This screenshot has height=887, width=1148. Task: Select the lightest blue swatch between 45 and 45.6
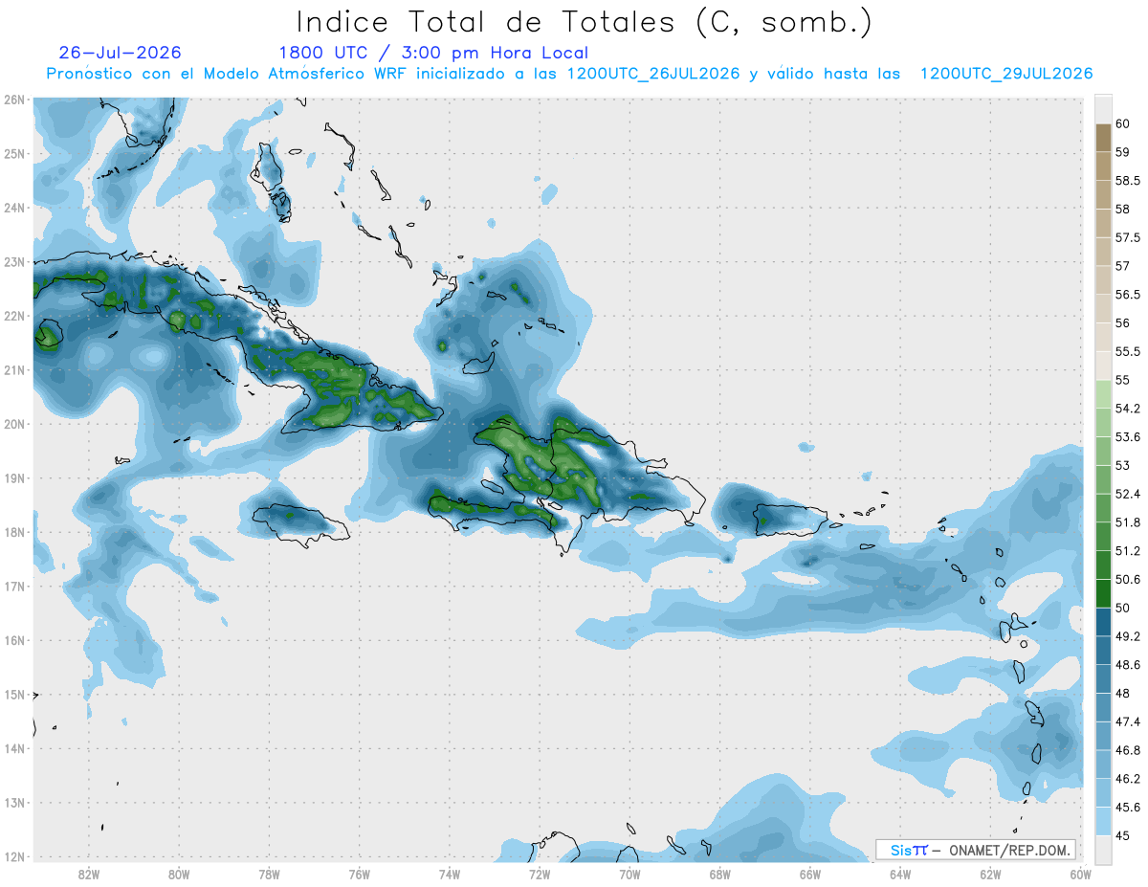point(1103,821)
